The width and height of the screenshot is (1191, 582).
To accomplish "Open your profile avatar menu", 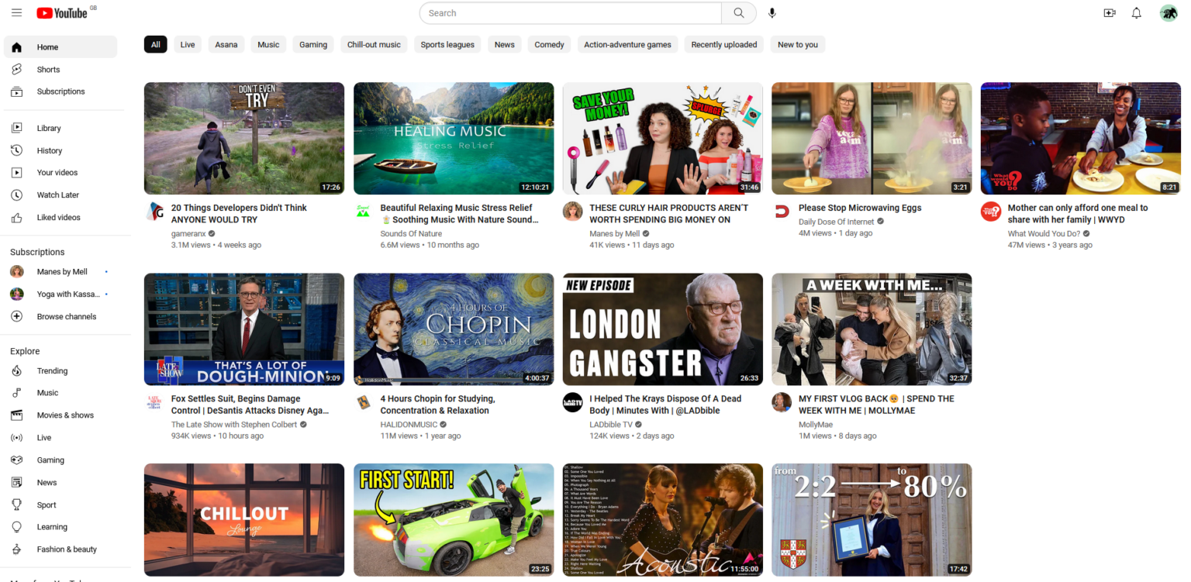I will 1169,12.
